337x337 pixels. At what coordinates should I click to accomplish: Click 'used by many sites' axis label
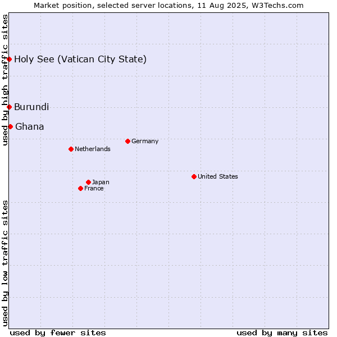(x=282, y=333)
